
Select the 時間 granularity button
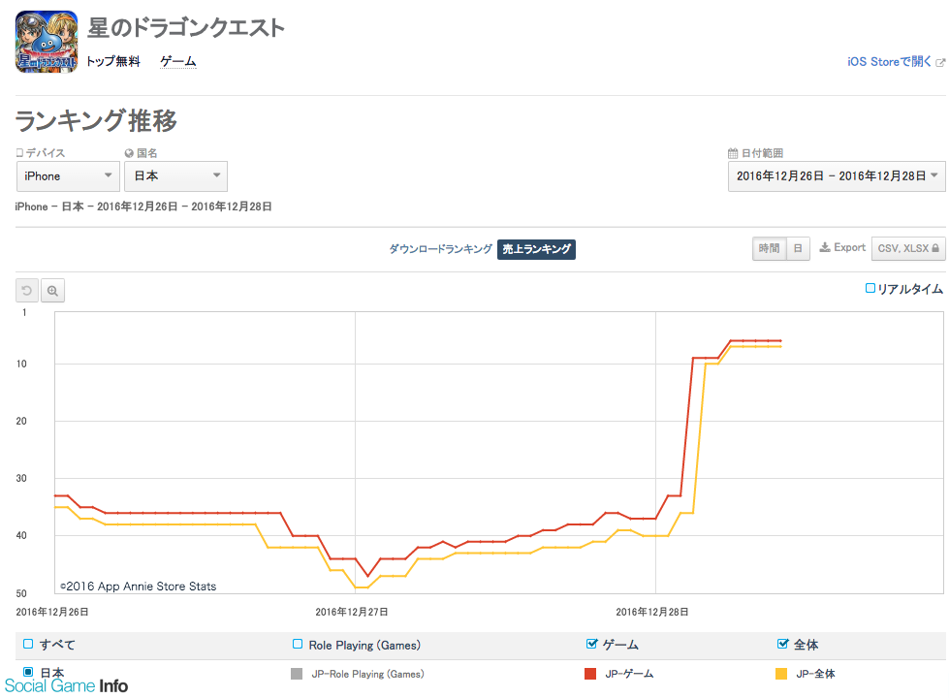pos(770,248)
